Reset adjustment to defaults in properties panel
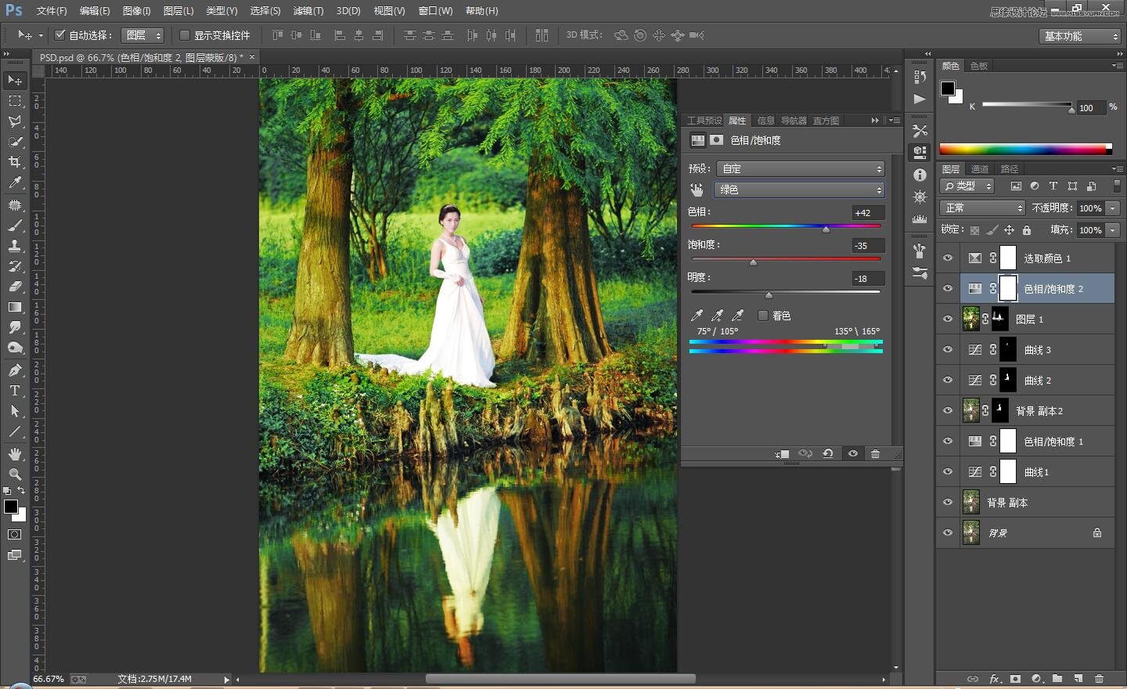This screenshot has height=689, width=1127. [x=828, y=454]
